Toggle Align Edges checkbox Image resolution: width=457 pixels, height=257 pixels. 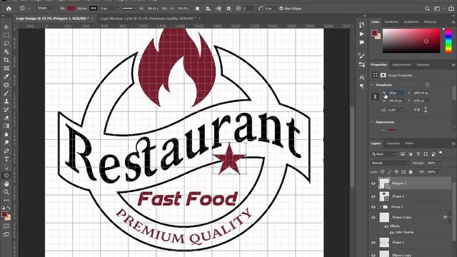tap(281, 9)
